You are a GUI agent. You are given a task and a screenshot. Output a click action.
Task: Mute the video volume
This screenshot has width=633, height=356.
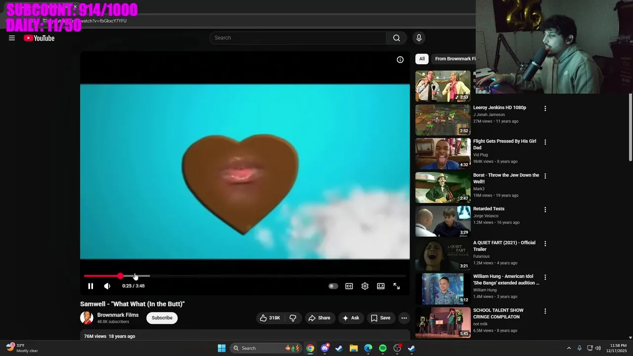[x=107, y=286]
